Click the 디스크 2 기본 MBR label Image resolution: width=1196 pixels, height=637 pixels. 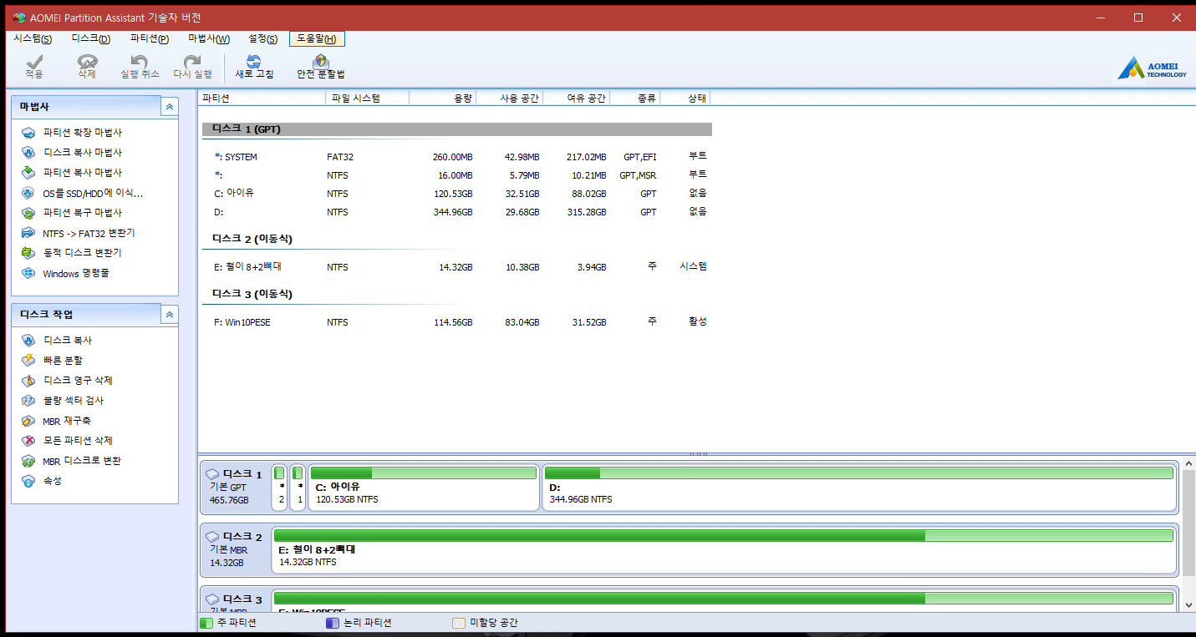pos(236,549)
